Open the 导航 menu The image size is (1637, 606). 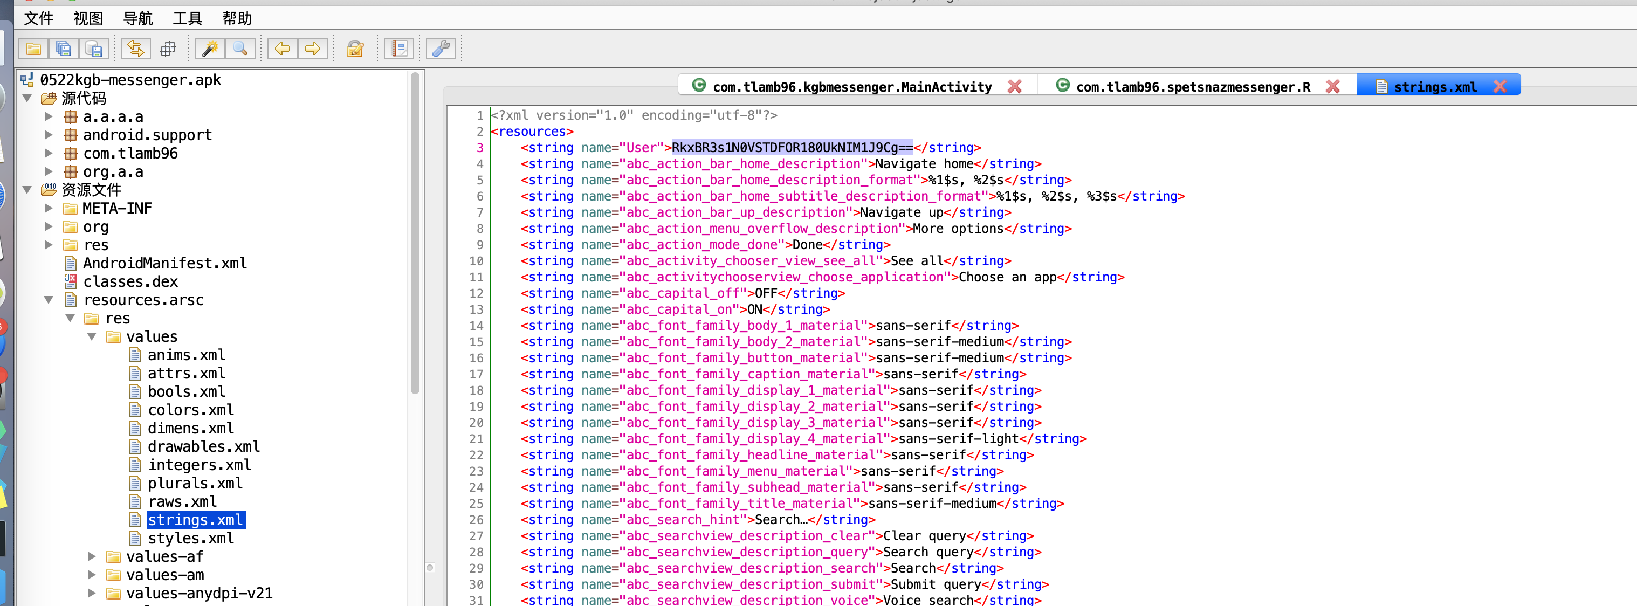point(138,18)
